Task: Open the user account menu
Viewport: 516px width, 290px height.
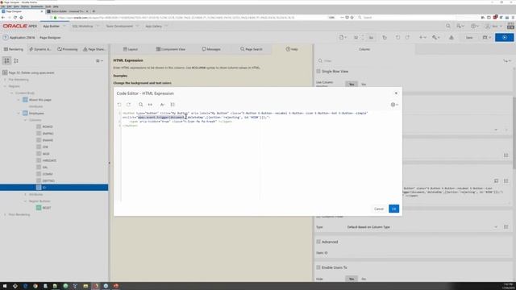Action: (x=493, y=26)
